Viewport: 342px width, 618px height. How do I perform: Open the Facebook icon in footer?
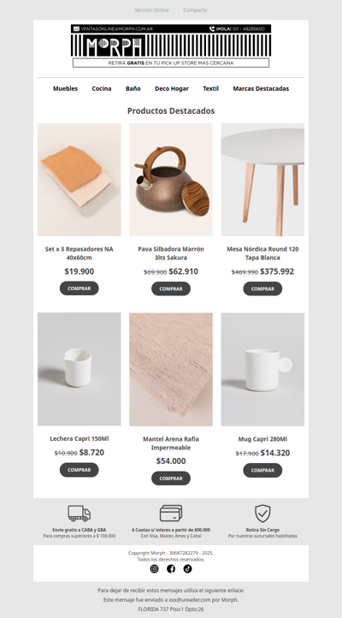(171, 568)
